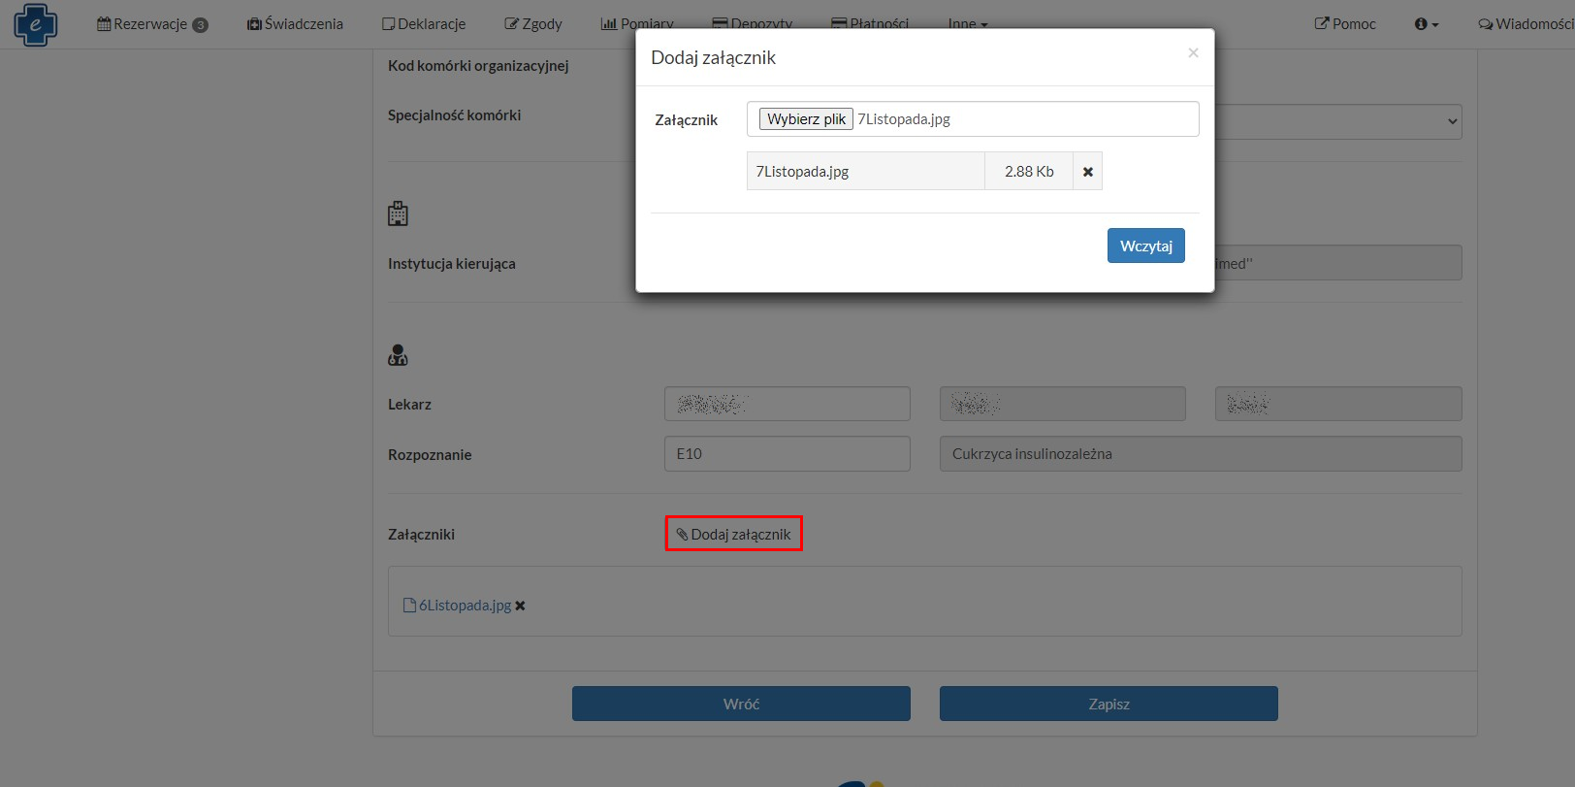Image resolution: width=1575 pixels, height=787 pixels.
Task: Click Dodaj załącznik button
Action: (x=733, y=534)
